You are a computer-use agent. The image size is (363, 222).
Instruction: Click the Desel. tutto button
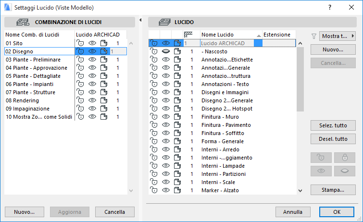(333, 139)
